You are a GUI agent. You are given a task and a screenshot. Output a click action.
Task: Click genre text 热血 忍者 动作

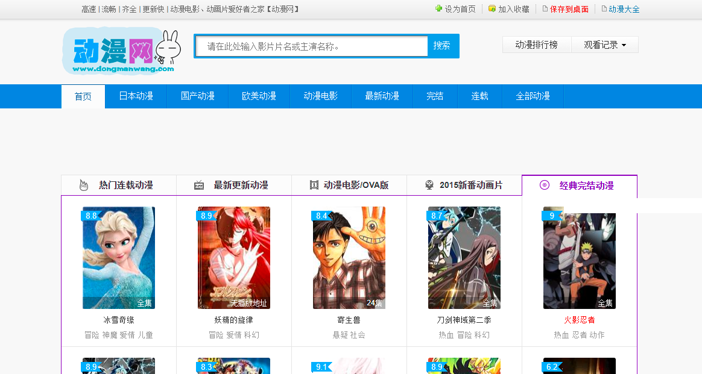click(580, 335)
